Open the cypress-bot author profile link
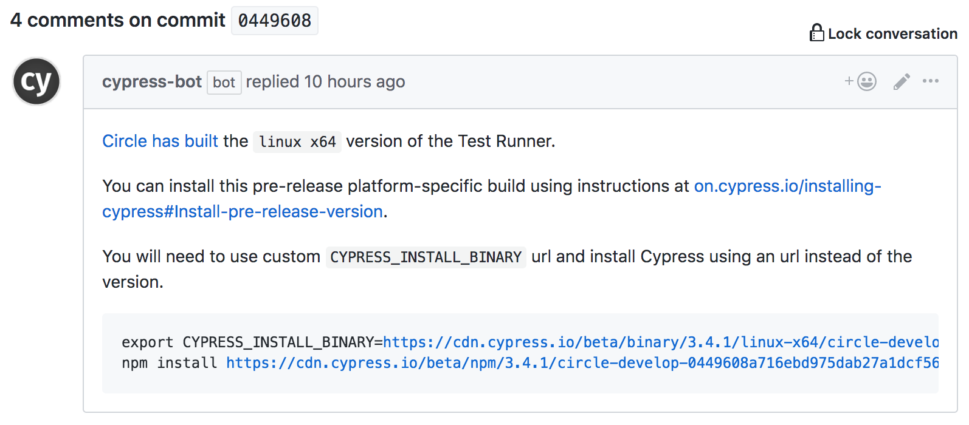This screenshot has width=969, height=425. click(152, 81)
